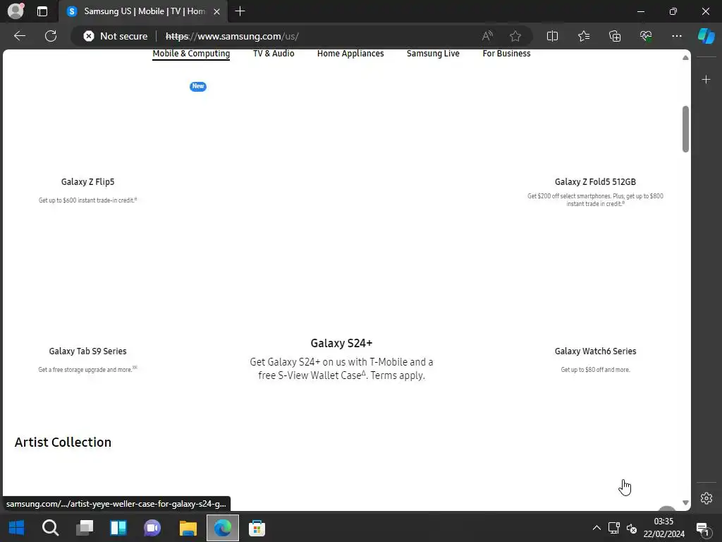Select Home Appliances menu
The height and width of the screenshot is (542, 722).
350,54
